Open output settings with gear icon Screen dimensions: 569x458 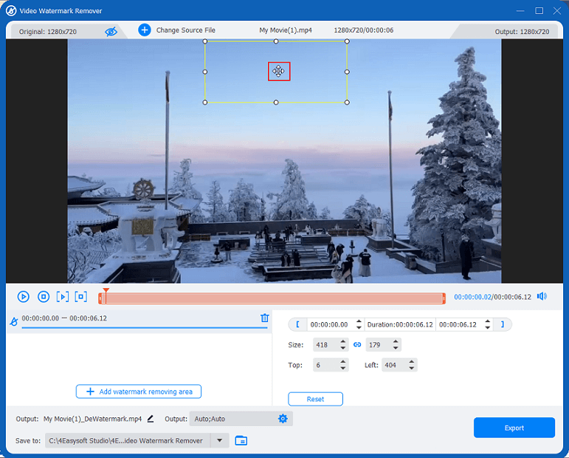pos(283,419)
